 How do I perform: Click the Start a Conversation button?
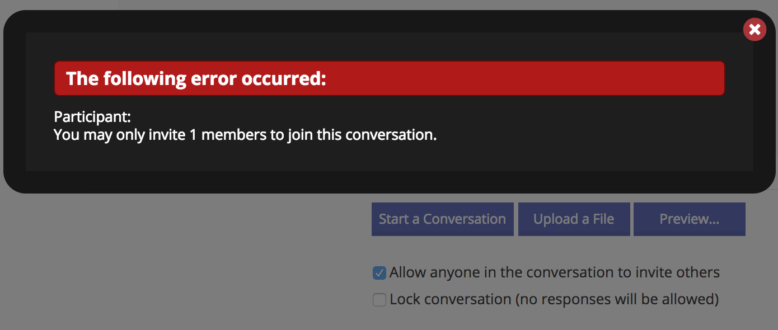click(x=442, y=219)
